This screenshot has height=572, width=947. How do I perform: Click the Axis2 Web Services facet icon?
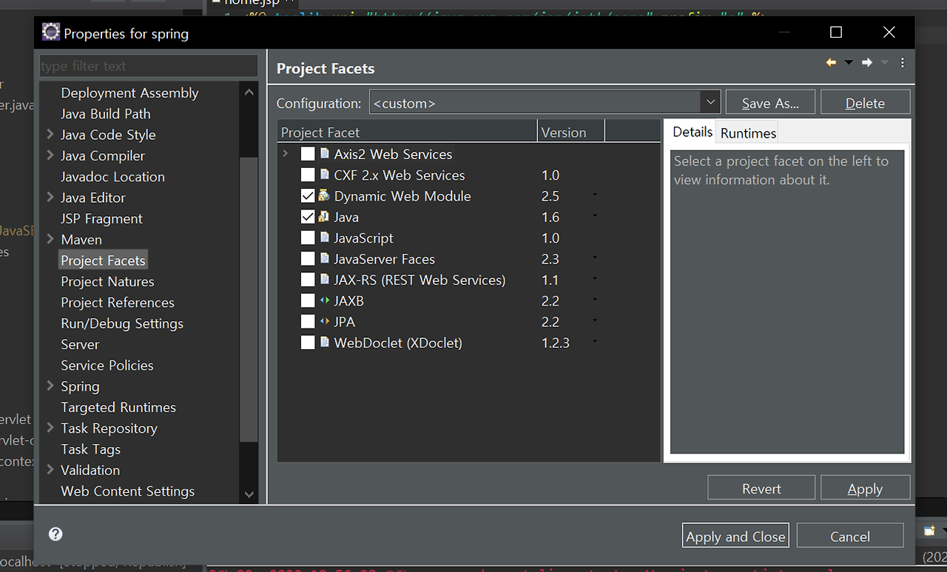(324, 154)
